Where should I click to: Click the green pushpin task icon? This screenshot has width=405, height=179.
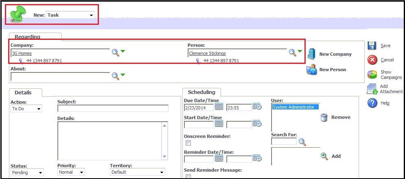pos(18,14)
